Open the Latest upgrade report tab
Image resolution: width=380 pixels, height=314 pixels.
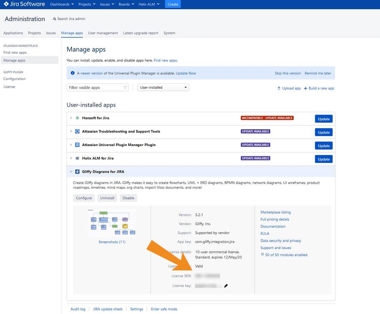140,33
